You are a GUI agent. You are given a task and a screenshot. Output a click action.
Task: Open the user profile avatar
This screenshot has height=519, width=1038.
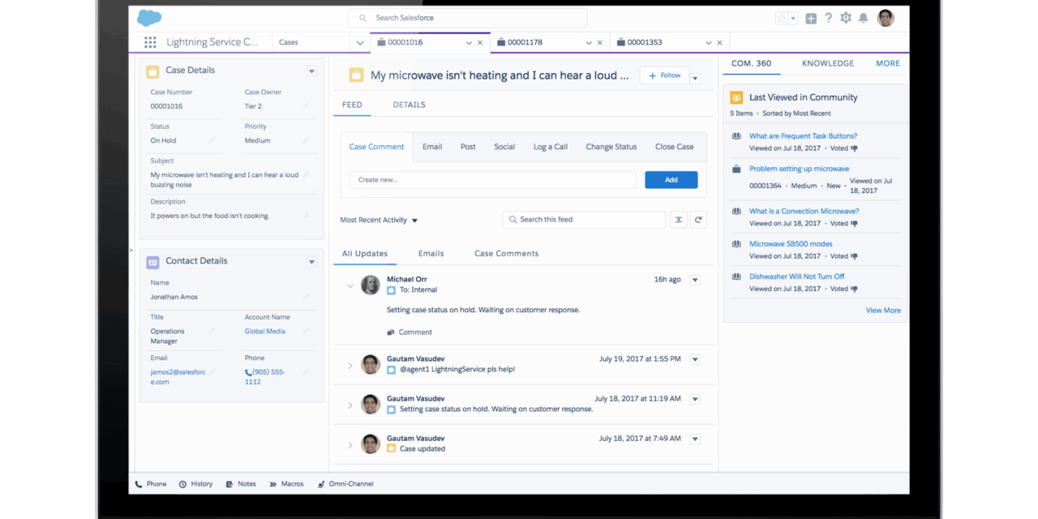click(886, 18)
